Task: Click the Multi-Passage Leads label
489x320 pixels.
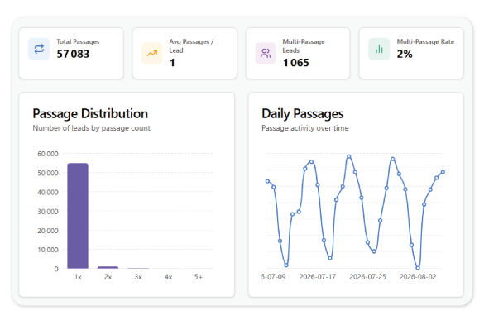Action: [304, 45]
